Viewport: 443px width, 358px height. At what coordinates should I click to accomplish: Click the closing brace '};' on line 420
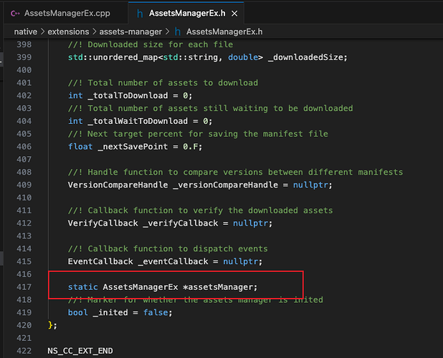pos(52,325)
